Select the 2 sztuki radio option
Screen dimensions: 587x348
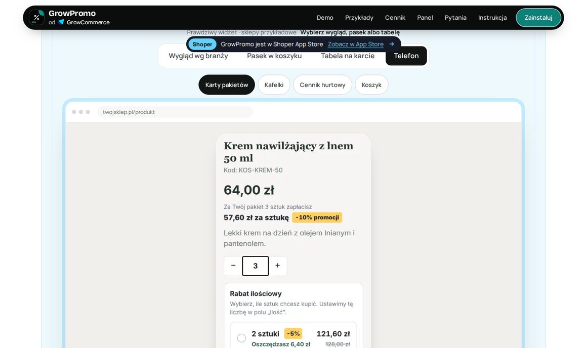[x=241, y=338]
